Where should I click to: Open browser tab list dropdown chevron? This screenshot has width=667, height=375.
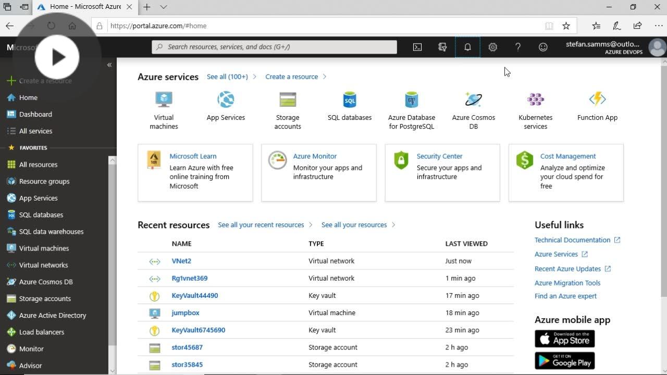pyautogui.click(x=164, y=7)
